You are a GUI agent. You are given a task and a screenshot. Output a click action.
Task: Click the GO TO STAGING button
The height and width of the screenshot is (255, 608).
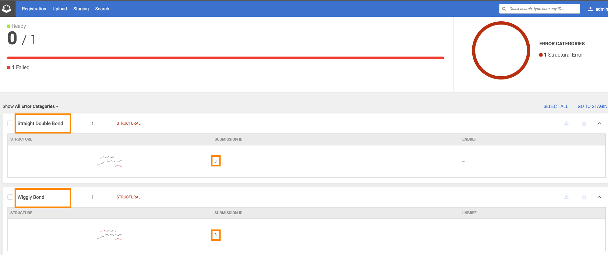pos(592,106)
